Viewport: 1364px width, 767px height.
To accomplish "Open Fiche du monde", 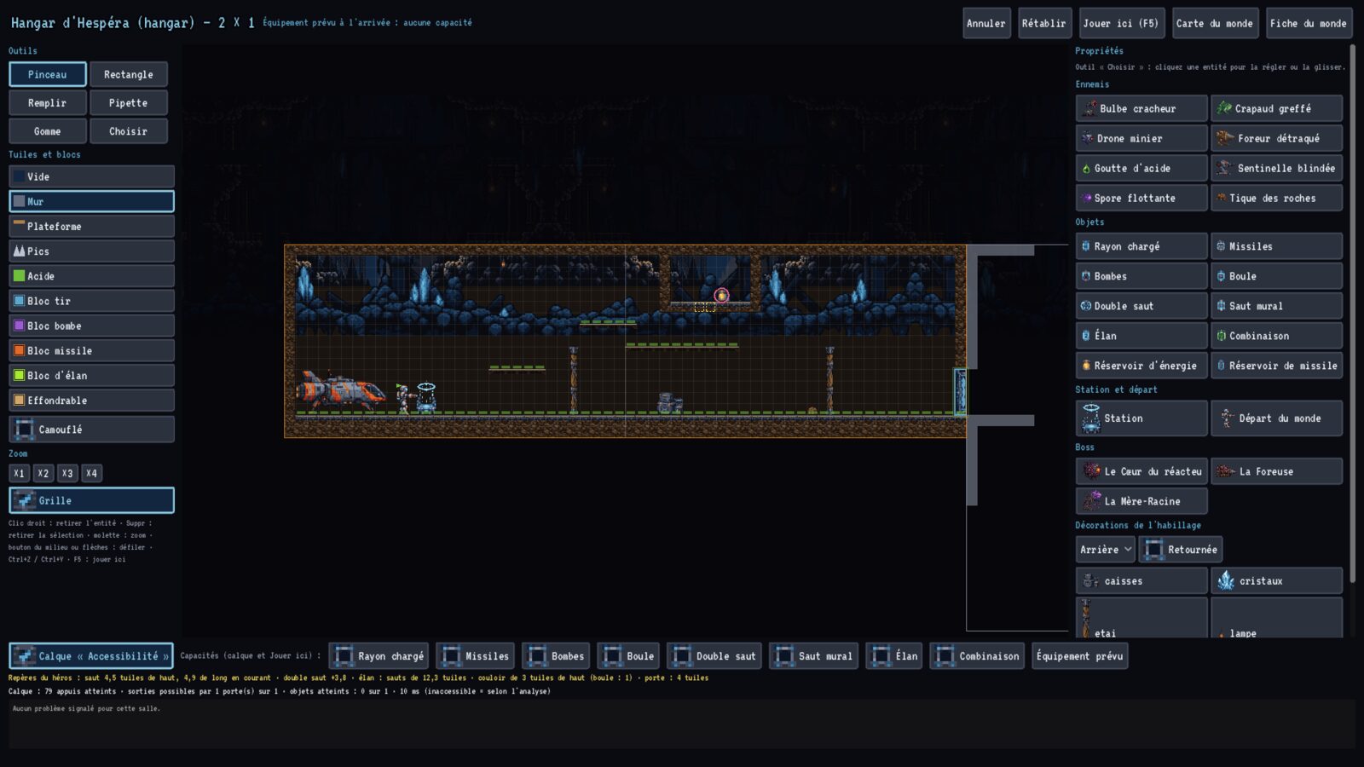I will [x=1309, y=23].
